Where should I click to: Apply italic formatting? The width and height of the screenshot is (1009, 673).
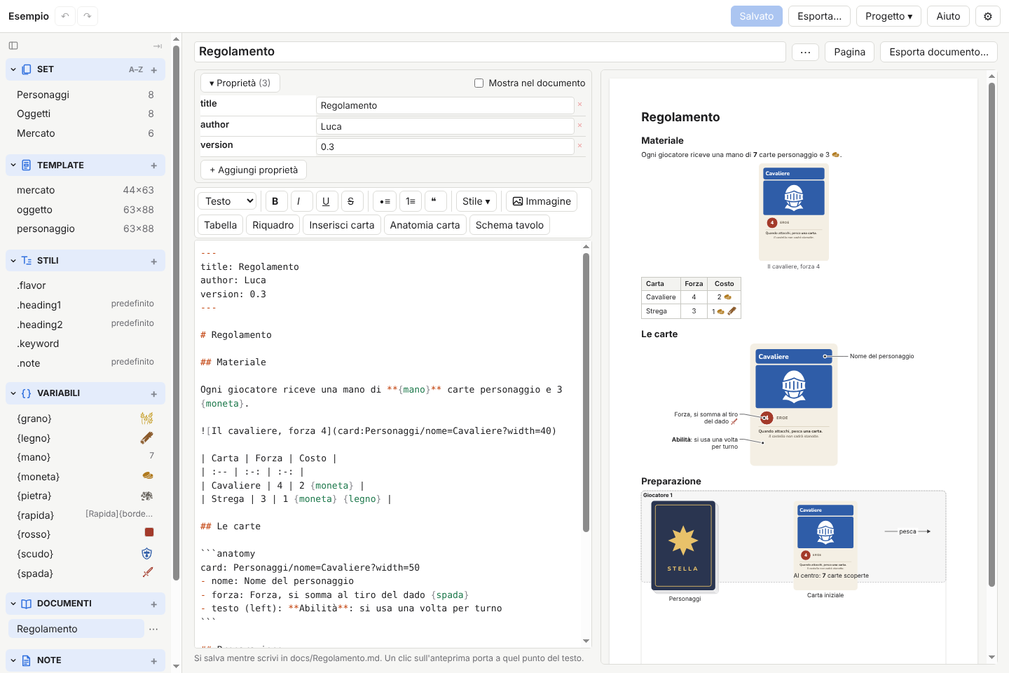coord(301,201)
